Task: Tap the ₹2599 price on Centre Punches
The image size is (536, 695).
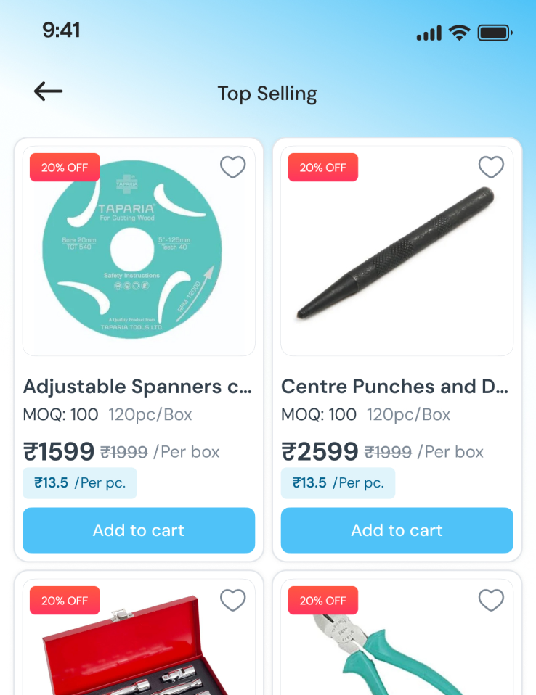Action: coord(320,452)
